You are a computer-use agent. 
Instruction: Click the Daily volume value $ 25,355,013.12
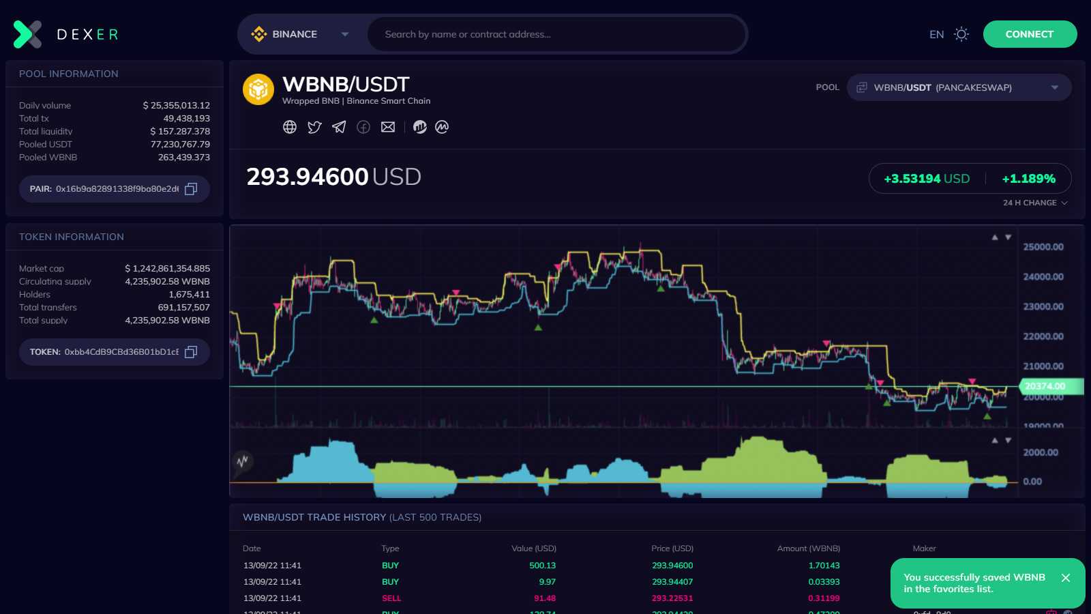pyautogui.click(x=177, y=106)
